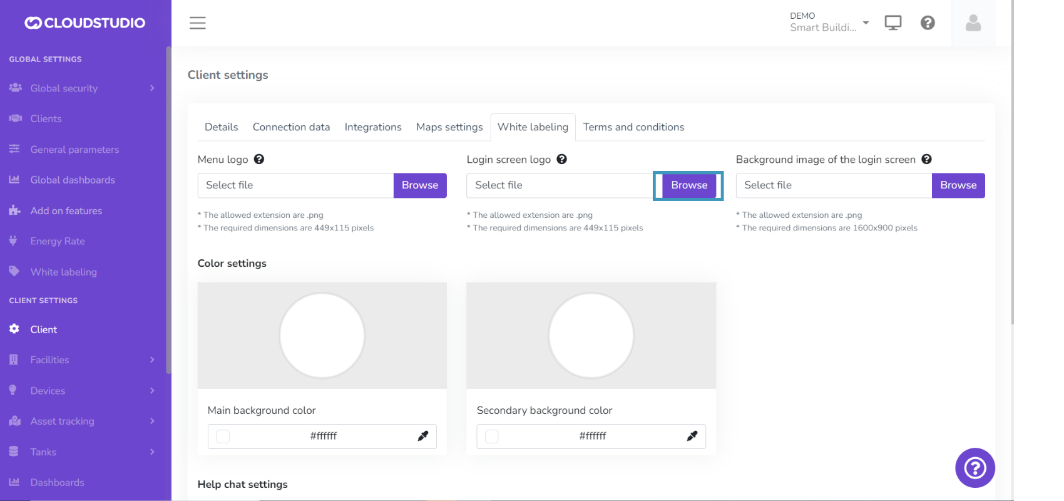1064x501 pixels.
Task: Click Browse for the login background image
Action: [x=958, y=185]
